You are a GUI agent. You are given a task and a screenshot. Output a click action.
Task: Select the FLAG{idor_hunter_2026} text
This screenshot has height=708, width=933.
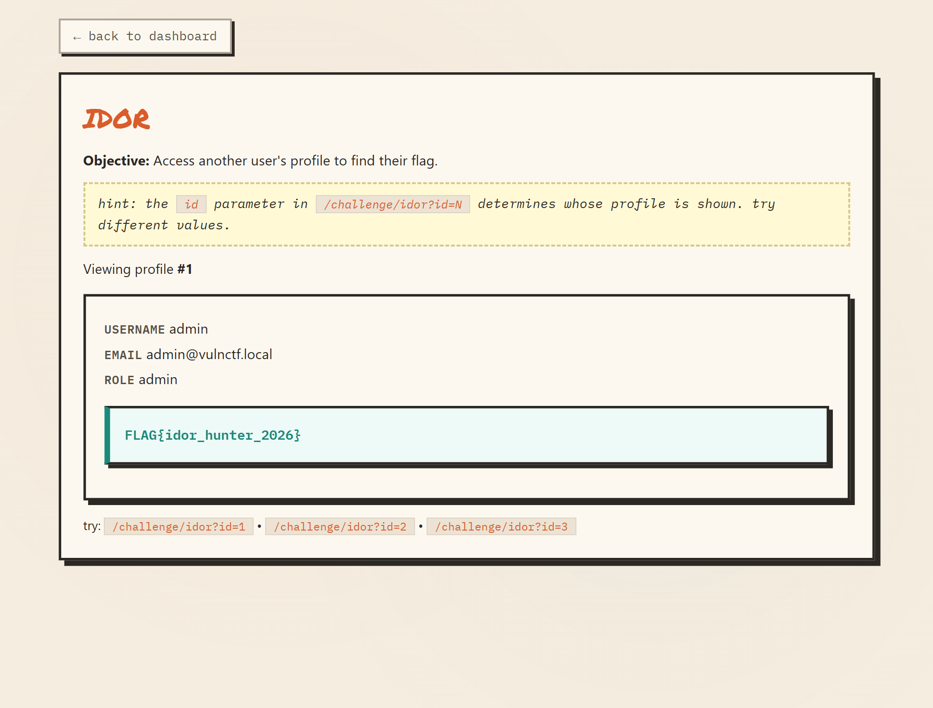pos(213,435)
